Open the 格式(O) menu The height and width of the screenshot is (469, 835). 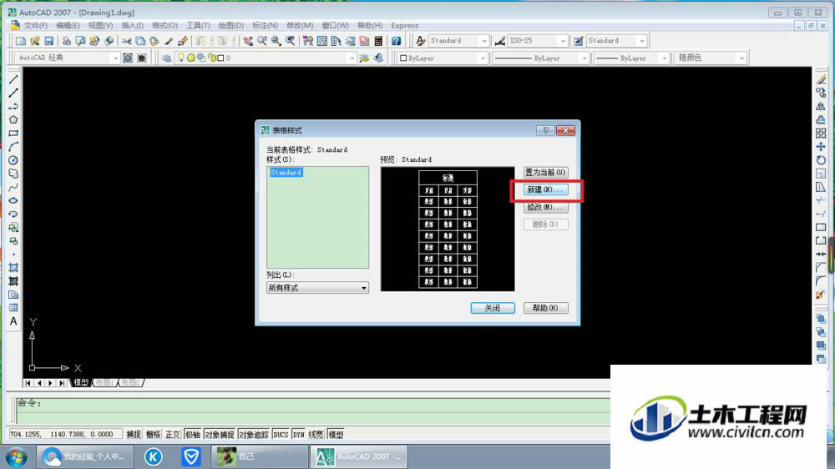tap(164, 26)
